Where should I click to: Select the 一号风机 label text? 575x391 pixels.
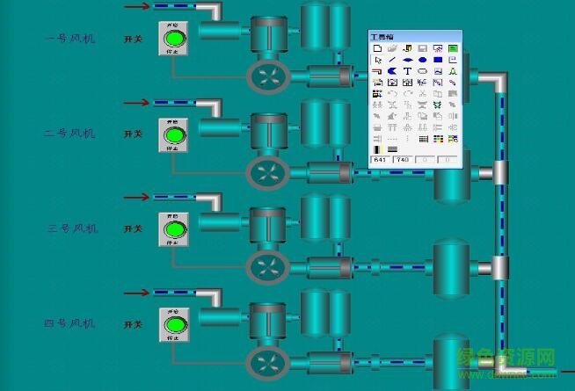coord(70,39)
